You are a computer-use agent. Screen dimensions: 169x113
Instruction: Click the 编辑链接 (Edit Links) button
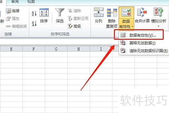pyautogui.click(x=16, y=26)
